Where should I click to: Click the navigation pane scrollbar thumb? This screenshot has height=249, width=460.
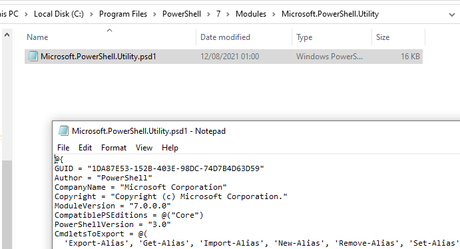(7, 204)
